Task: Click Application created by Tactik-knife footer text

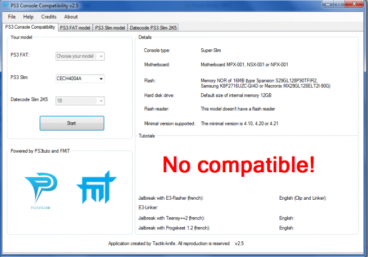Action: tap(169, 244)
